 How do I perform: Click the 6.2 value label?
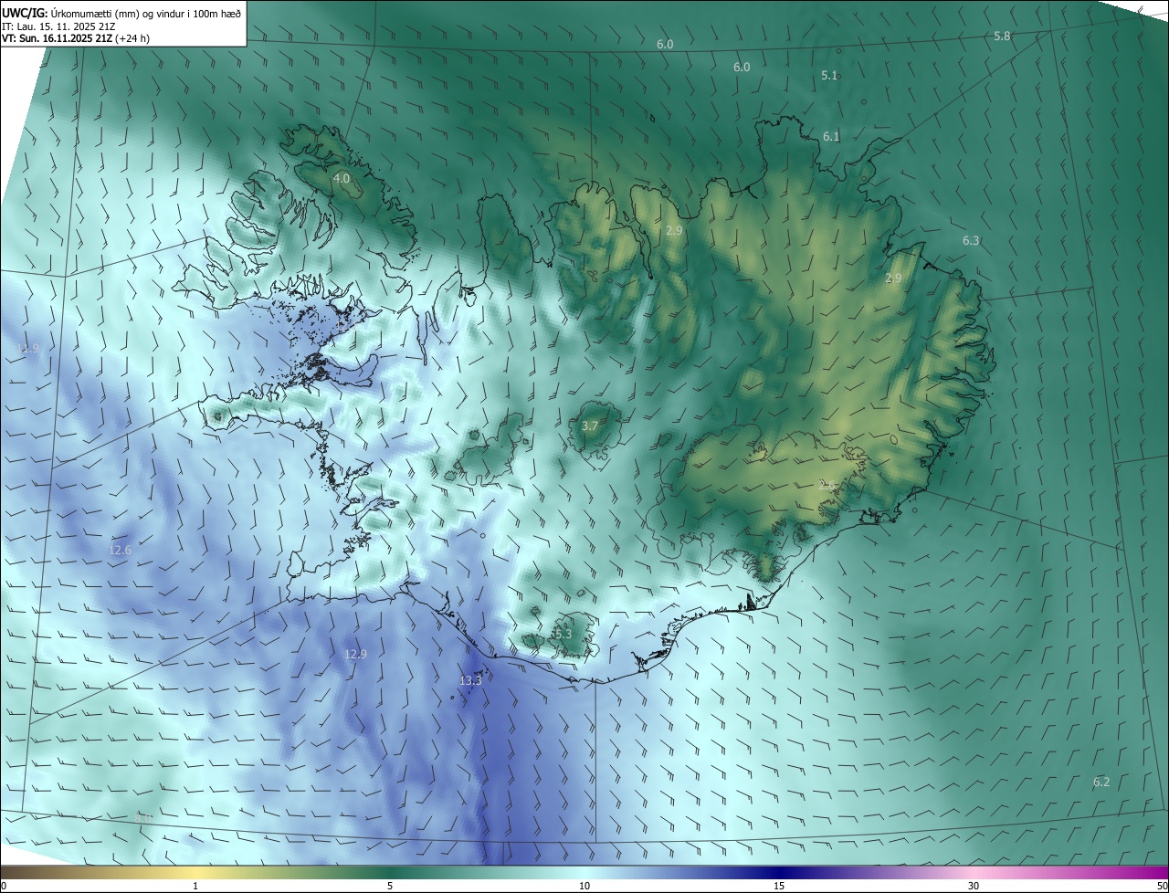1101,782
